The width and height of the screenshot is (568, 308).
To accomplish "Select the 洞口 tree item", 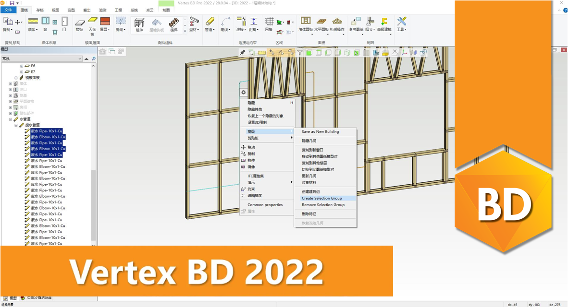I will [x=23, y=90].
